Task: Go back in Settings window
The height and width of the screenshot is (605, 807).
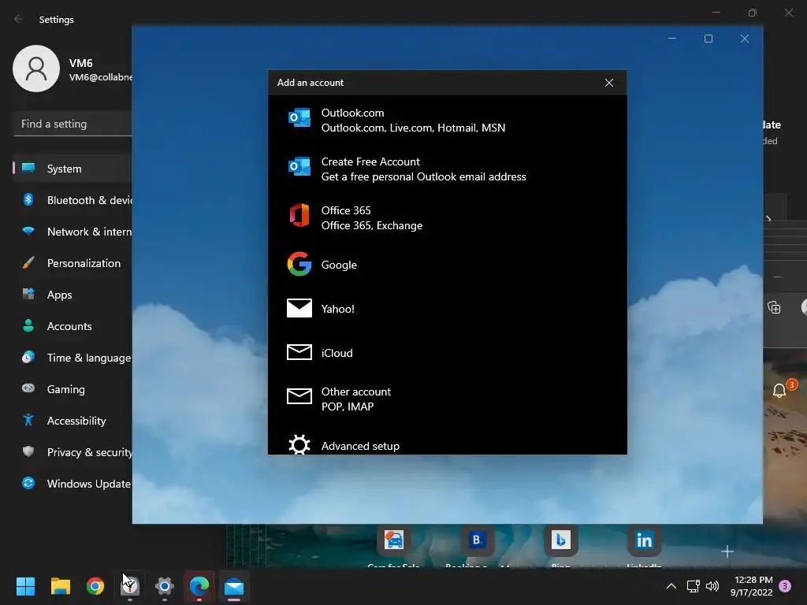Action: click(x=19, y=19)
